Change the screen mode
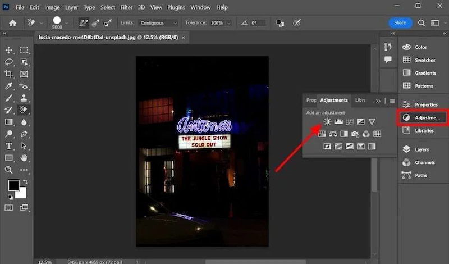This screenshot has height=264, width=449. point(24,207)
